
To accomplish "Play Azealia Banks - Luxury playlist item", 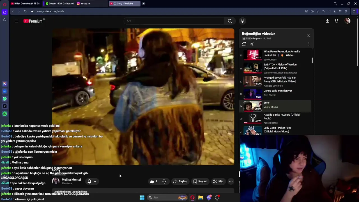I will (275, 118).
